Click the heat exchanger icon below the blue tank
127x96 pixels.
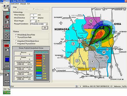coord(7,66)
